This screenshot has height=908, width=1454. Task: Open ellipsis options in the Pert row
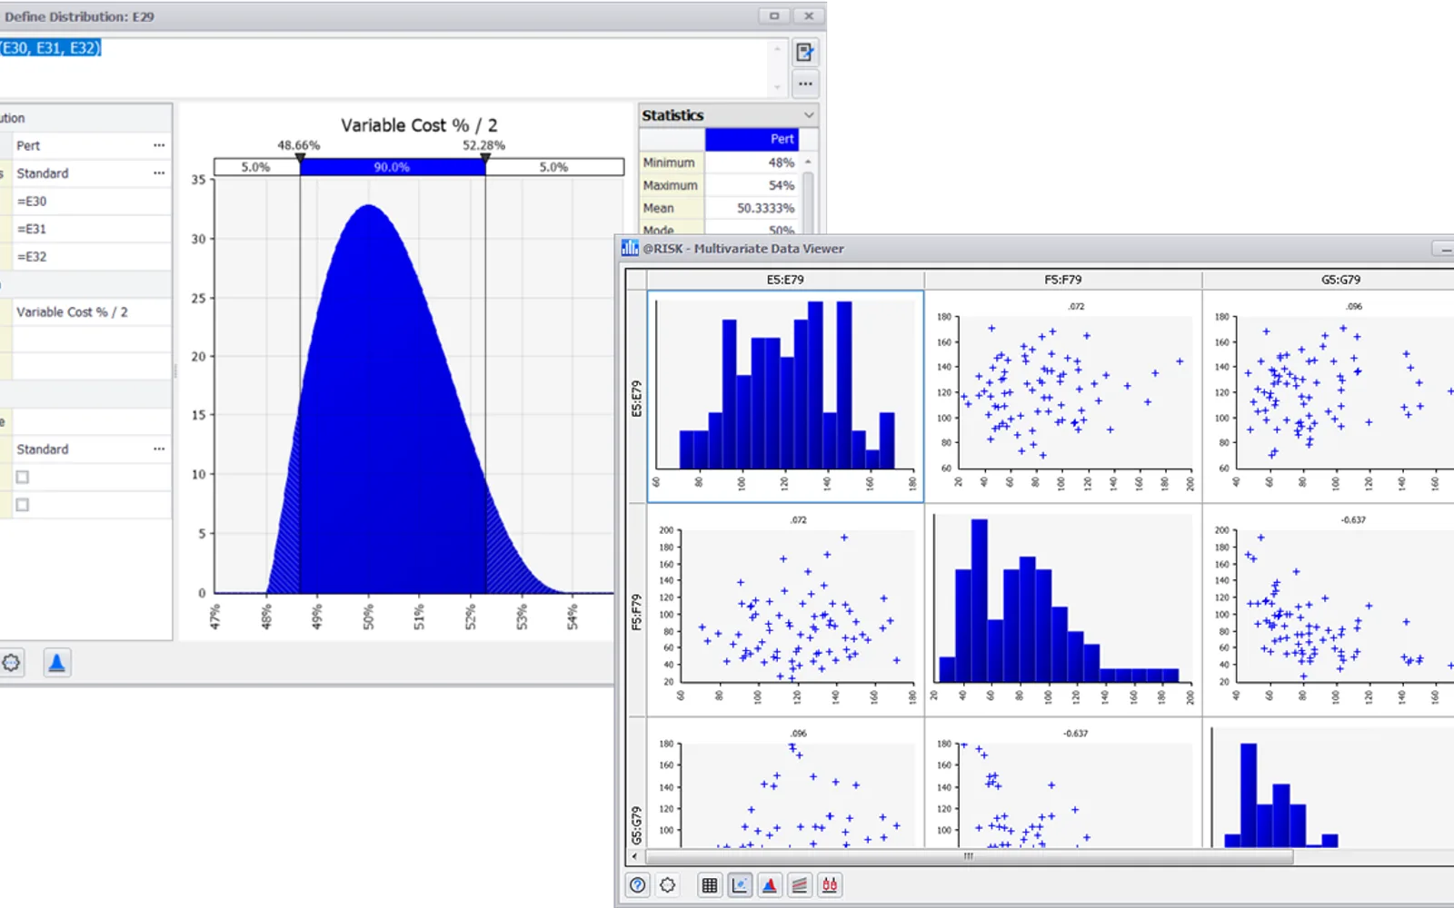point(159,145)
